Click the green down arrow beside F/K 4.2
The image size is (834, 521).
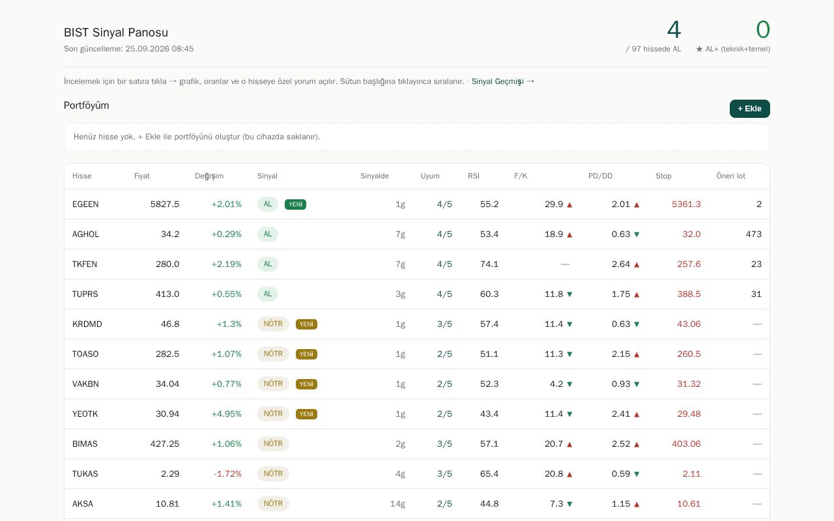pyautogui.click(x=569, y=384)
